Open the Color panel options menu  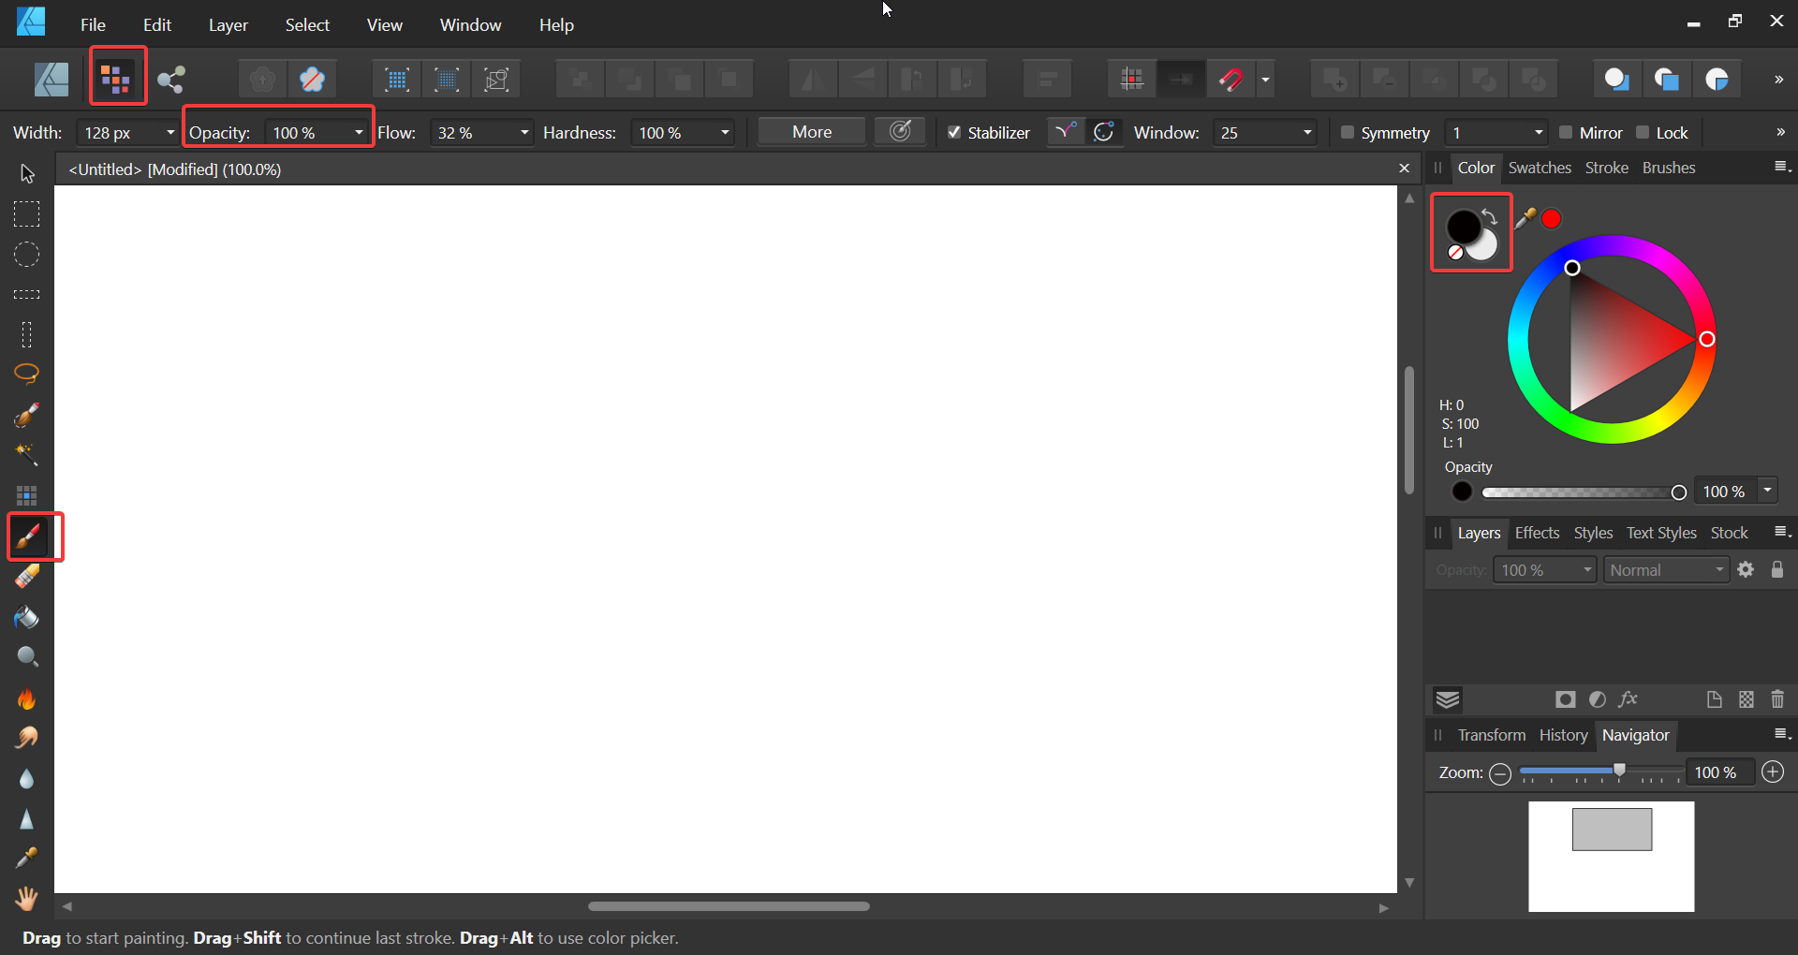click(x=1782, y=167)
